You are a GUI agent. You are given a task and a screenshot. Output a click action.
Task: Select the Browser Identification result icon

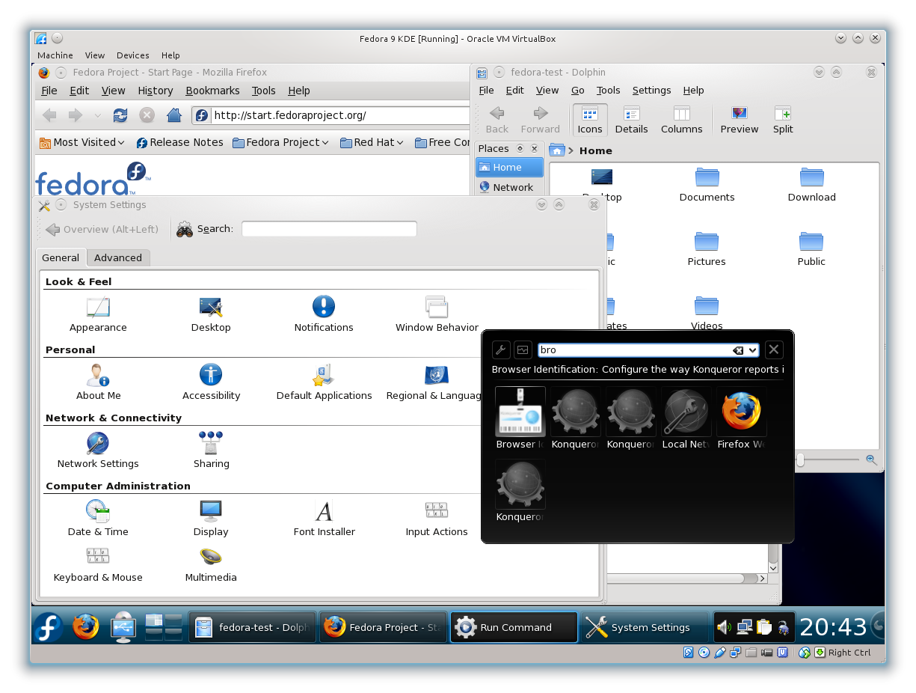(520, 413)
